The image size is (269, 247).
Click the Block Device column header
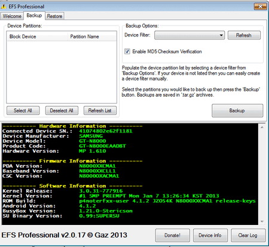[x=37, y=36]
